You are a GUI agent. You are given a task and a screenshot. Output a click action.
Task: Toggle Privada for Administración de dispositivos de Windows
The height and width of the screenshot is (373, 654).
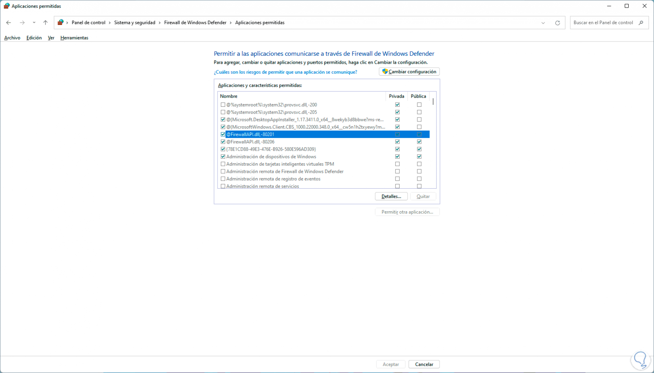pyautogui.click(x=397, y=157)
